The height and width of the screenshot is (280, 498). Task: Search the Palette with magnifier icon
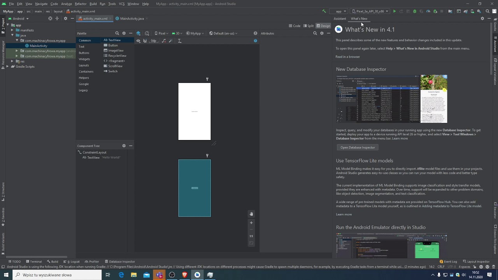click(117, 33)
